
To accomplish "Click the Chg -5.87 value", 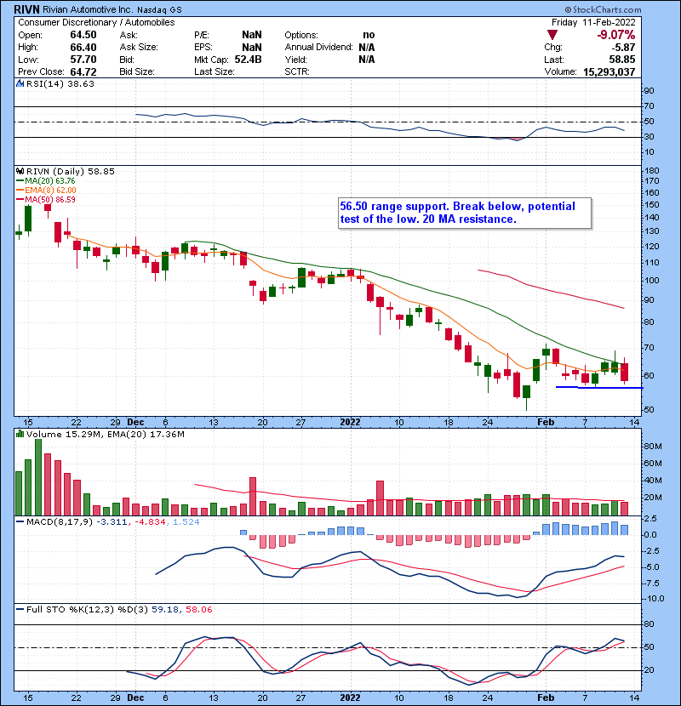I will tap(623, 48).
